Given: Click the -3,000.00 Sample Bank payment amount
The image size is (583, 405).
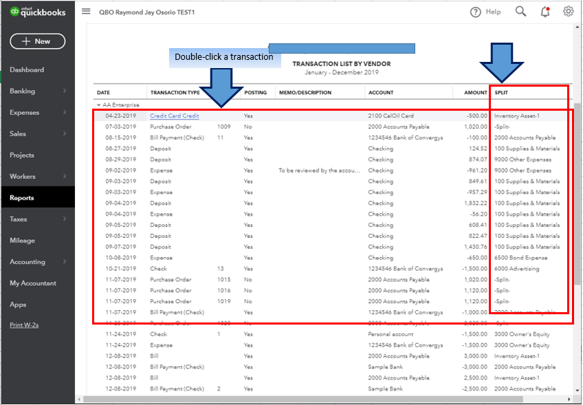Looking at the screenshot, I should [x=474, y=366].
